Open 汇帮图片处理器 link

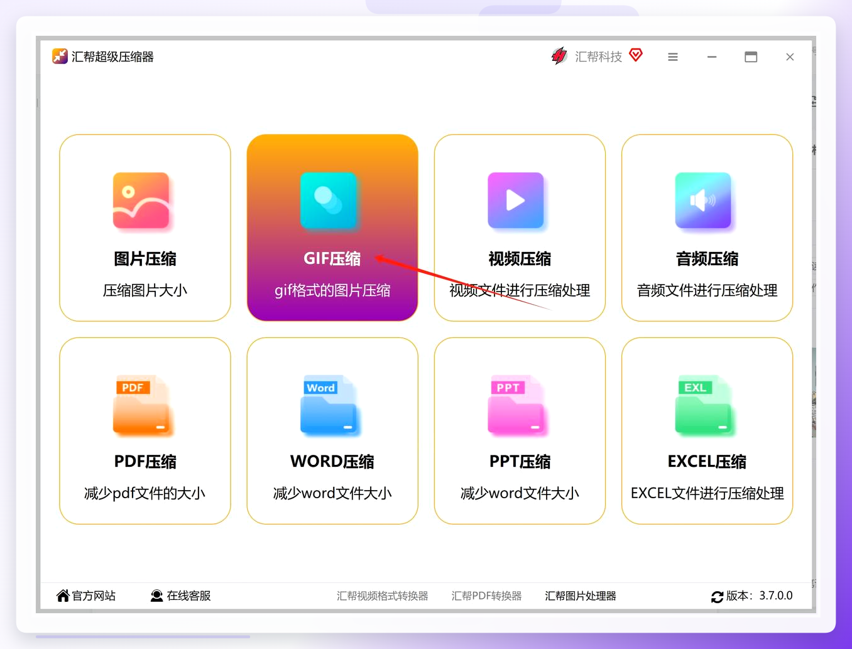pyautogui.click(x=581, y=596)
